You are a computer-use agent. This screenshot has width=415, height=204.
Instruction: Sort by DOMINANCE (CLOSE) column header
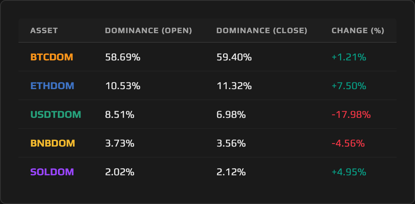(262, 31)
